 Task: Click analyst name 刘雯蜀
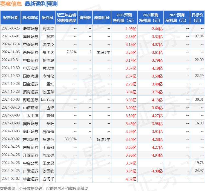click(48, 29)
